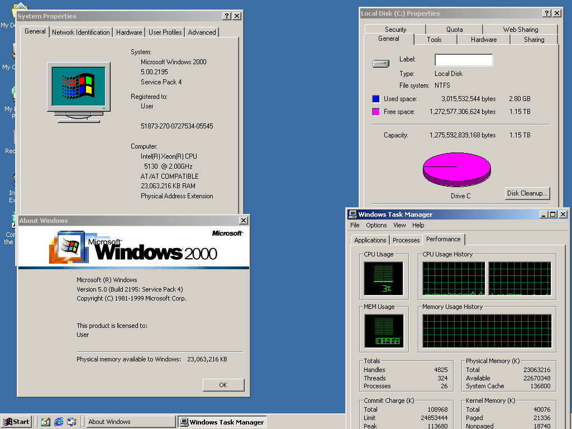Click the help question mark in Local Disk Properties

546,13
